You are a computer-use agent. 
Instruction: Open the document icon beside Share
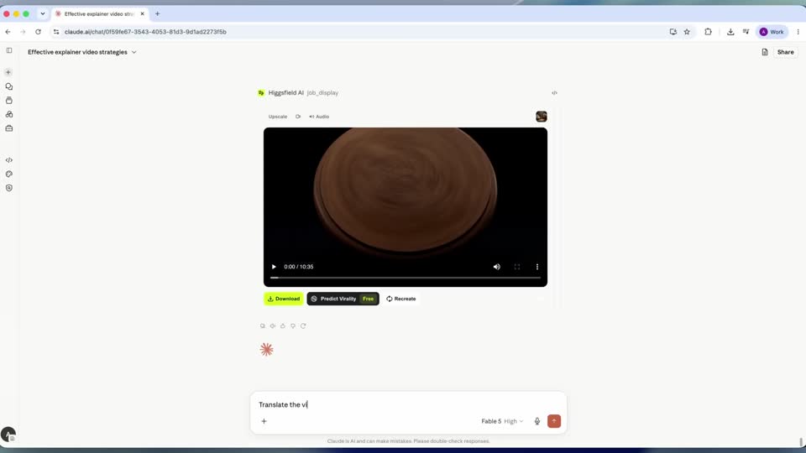(x=765, y=52)
